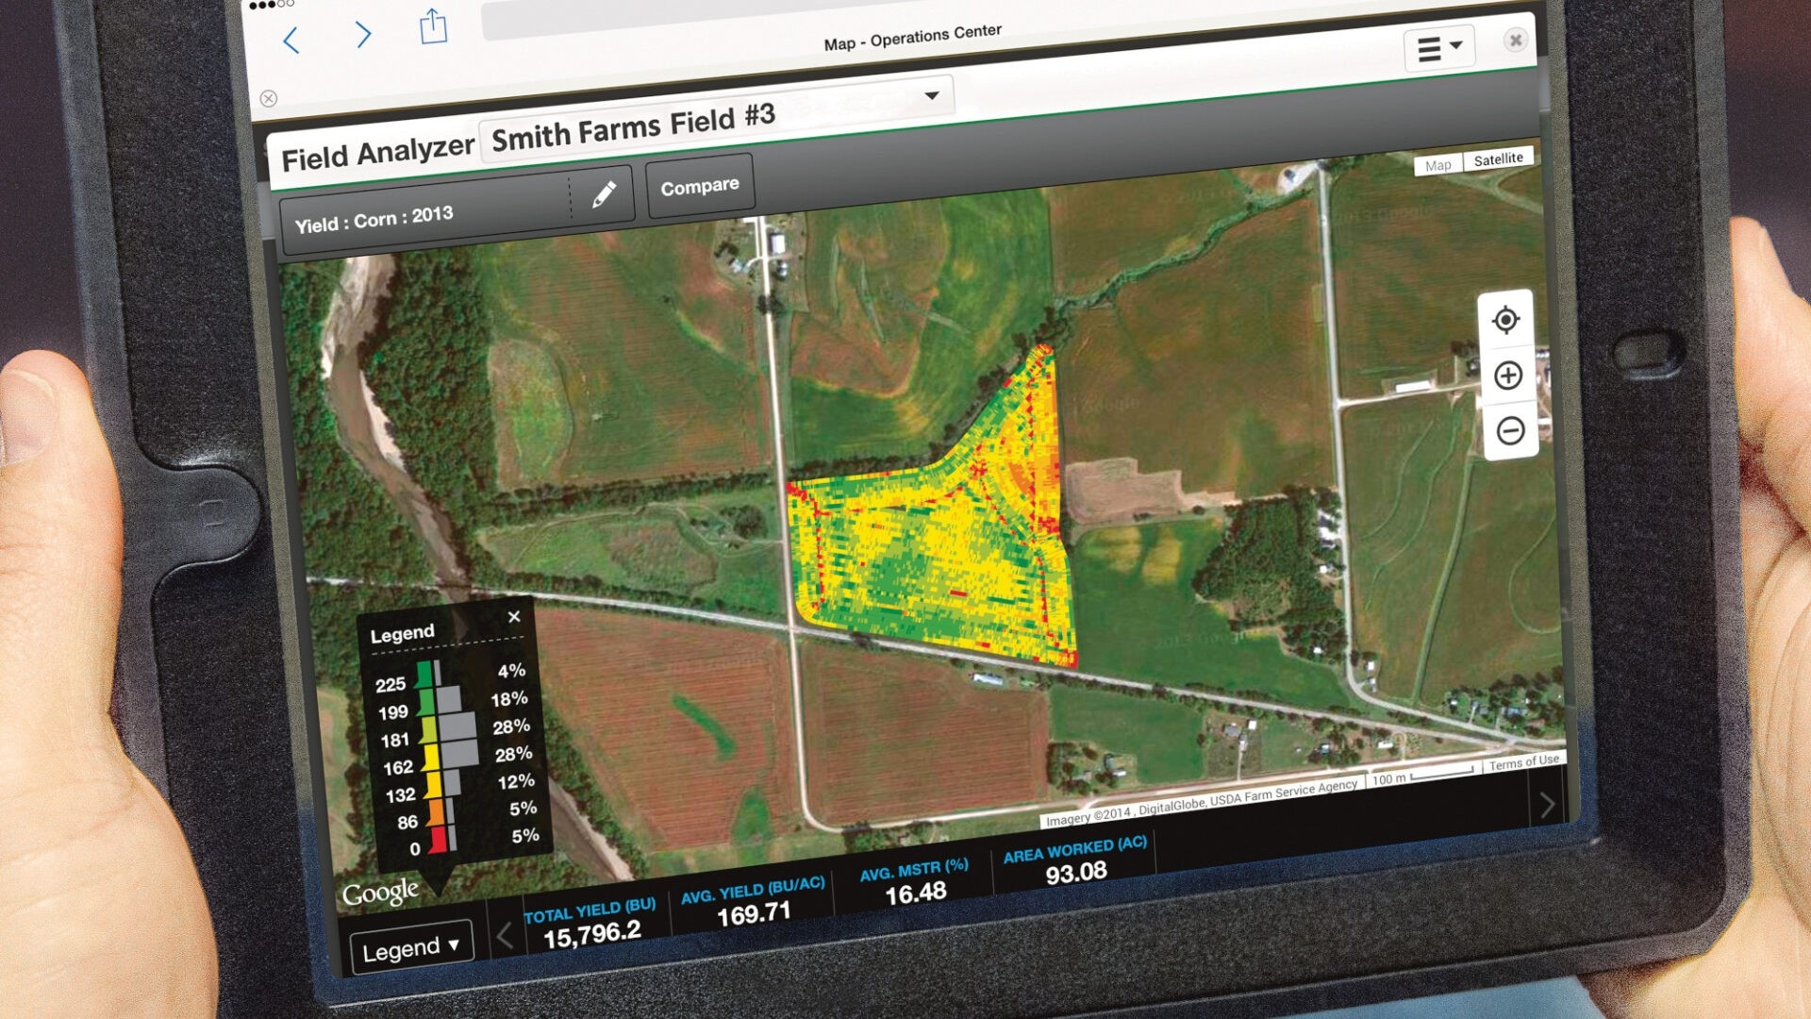This screenshot has width=1811, height=1019.
Task: Click AREA WORKED (AC) value 93.08
Action: coord(1075,873)
